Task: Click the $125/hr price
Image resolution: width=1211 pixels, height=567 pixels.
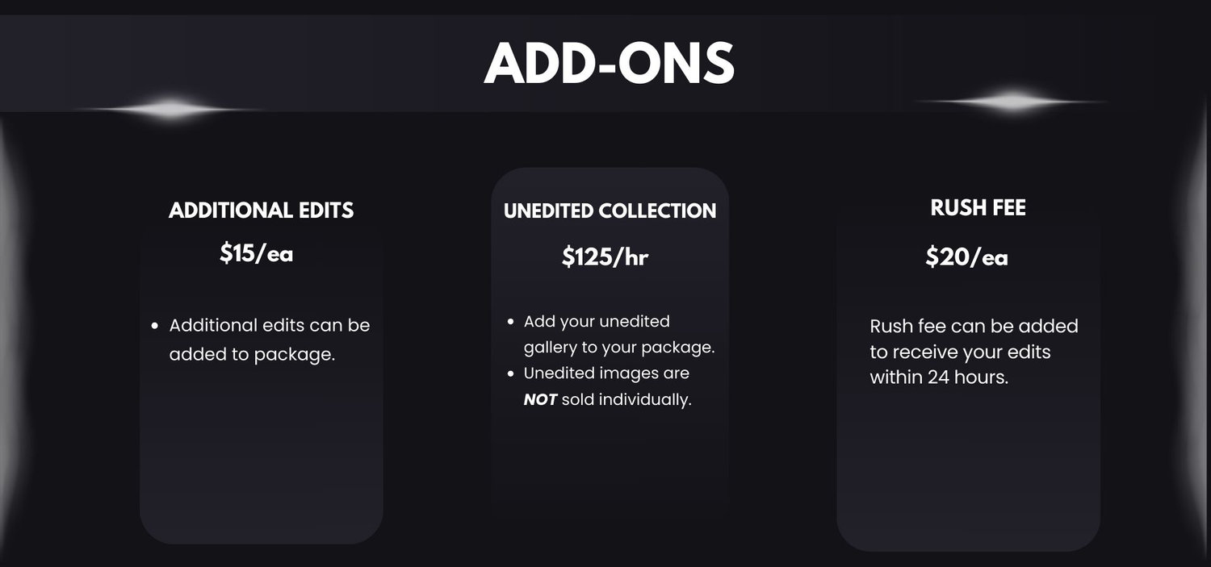Action: [605, 257]
